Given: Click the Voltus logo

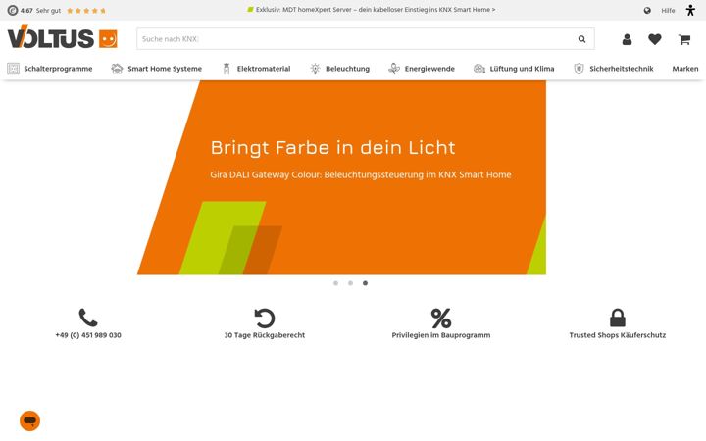Looking at the screenshot, I should (x=62, y=37).
